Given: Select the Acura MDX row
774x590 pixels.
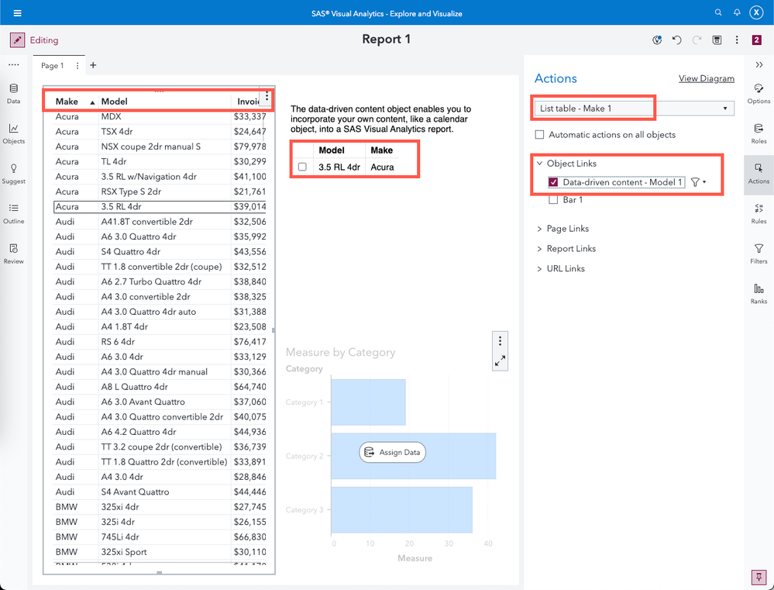Looking at the screenshot, I should [160, 116].
